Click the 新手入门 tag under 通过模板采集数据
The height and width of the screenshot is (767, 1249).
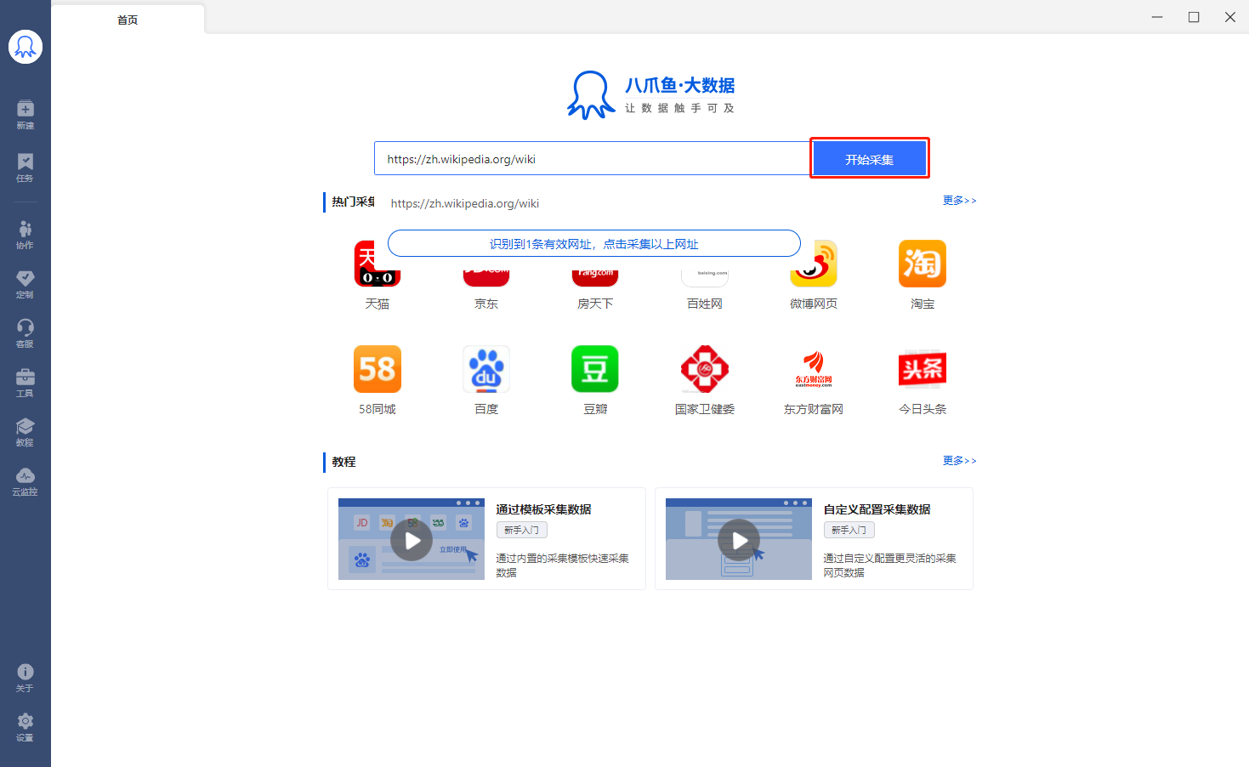(522, 530)
